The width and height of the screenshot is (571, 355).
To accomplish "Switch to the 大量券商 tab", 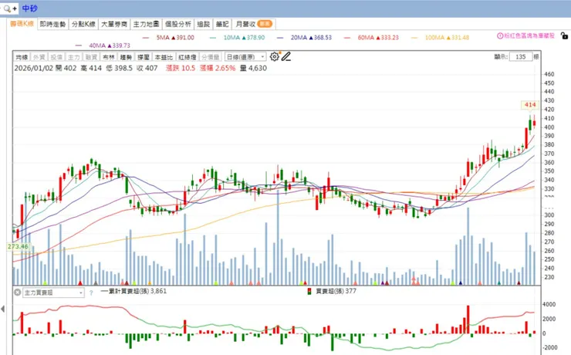I will [114, 24].
